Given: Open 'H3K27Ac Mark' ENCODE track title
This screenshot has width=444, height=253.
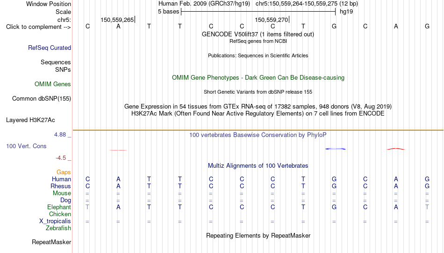Looking at the screenshot, I should [258, 114].
